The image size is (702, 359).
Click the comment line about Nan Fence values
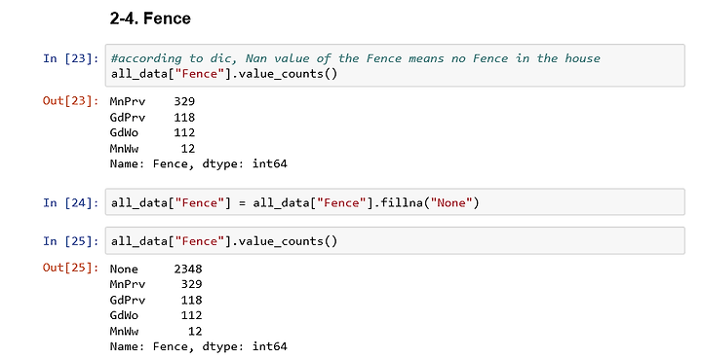(356, 58)
